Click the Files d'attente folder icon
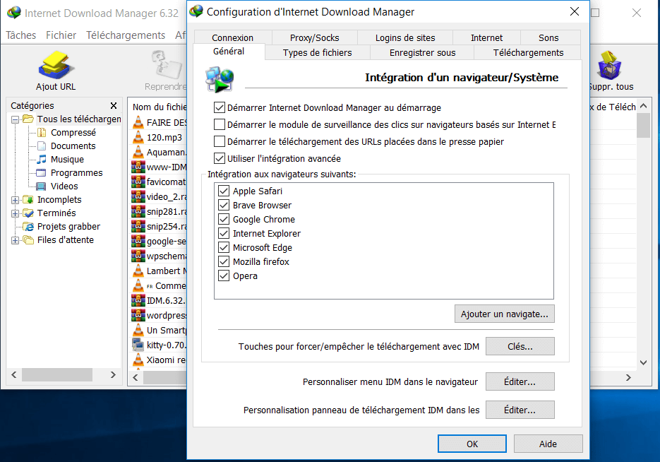 pos(28,240)
